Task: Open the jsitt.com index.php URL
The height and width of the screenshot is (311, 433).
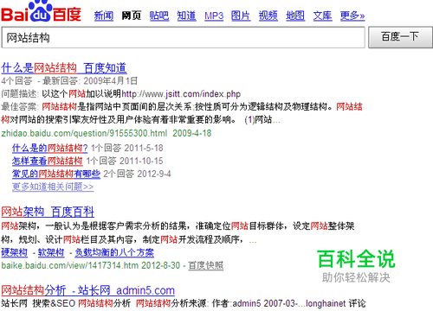Action: point(181,94)
